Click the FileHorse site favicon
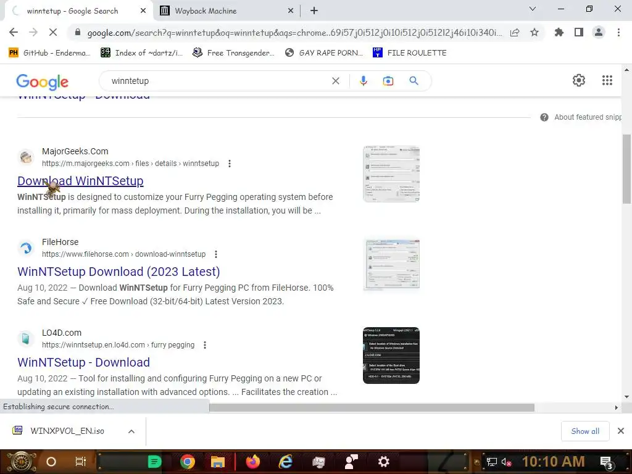 click(26, 248)
